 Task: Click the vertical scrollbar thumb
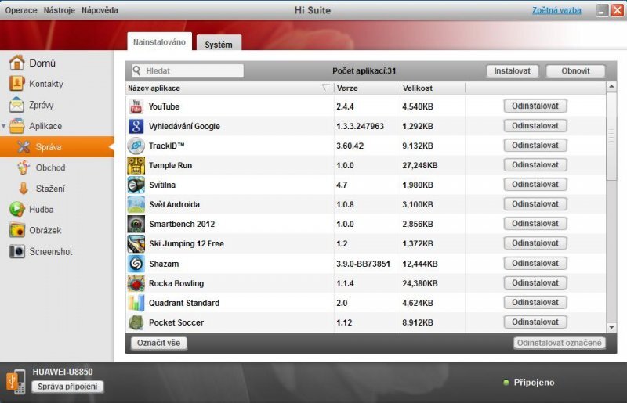coord(611,136)
